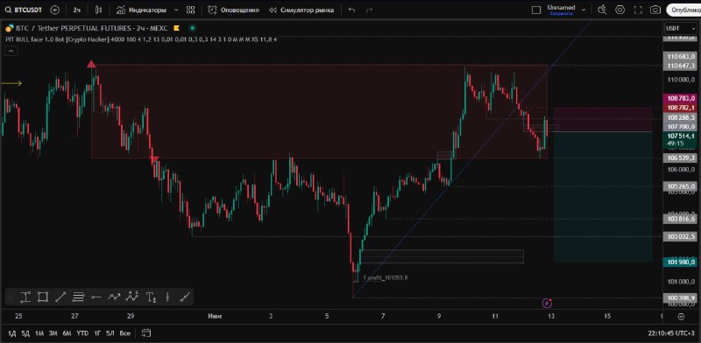Set date range to 3М
Image resolution: width=701 pixels, height=343 pixels.
click(53, 333)
